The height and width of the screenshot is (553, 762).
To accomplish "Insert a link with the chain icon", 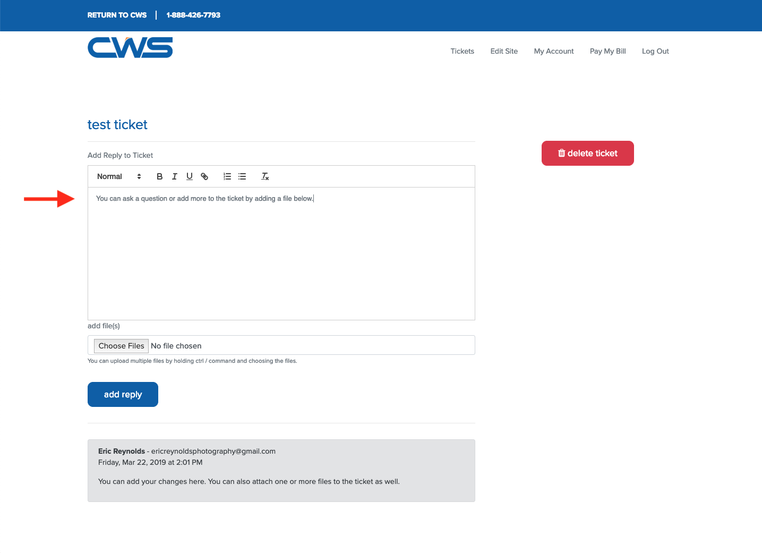I will (204, 176).
